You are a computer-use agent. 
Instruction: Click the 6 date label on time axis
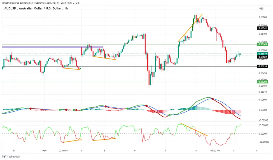click(x=135, y=150)
